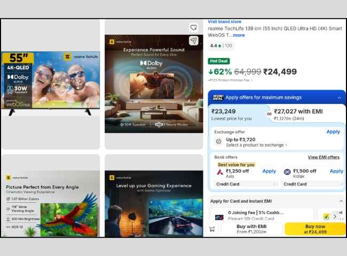Add to cart using cart icon

(212, 229)
